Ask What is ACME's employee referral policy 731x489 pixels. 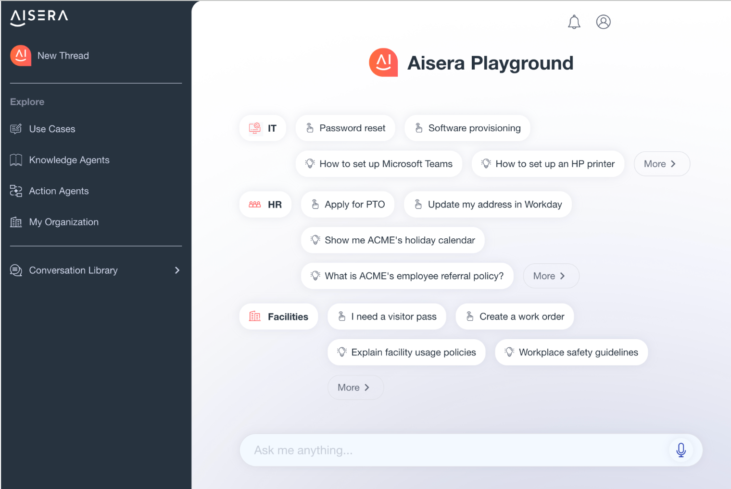tap(407, 276)
